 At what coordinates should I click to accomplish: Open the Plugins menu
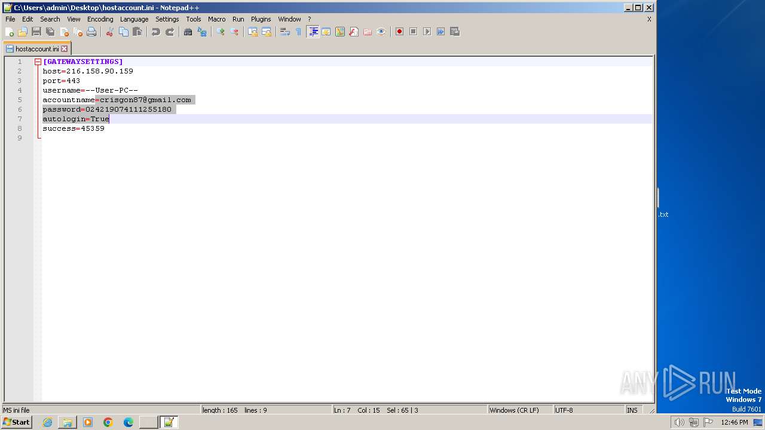[x=261, y=19]
